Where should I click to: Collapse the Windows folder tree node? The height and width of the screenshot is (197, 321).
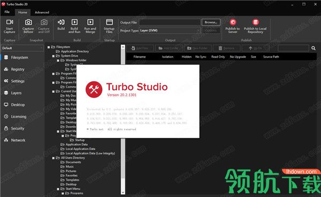coord(58,60)
